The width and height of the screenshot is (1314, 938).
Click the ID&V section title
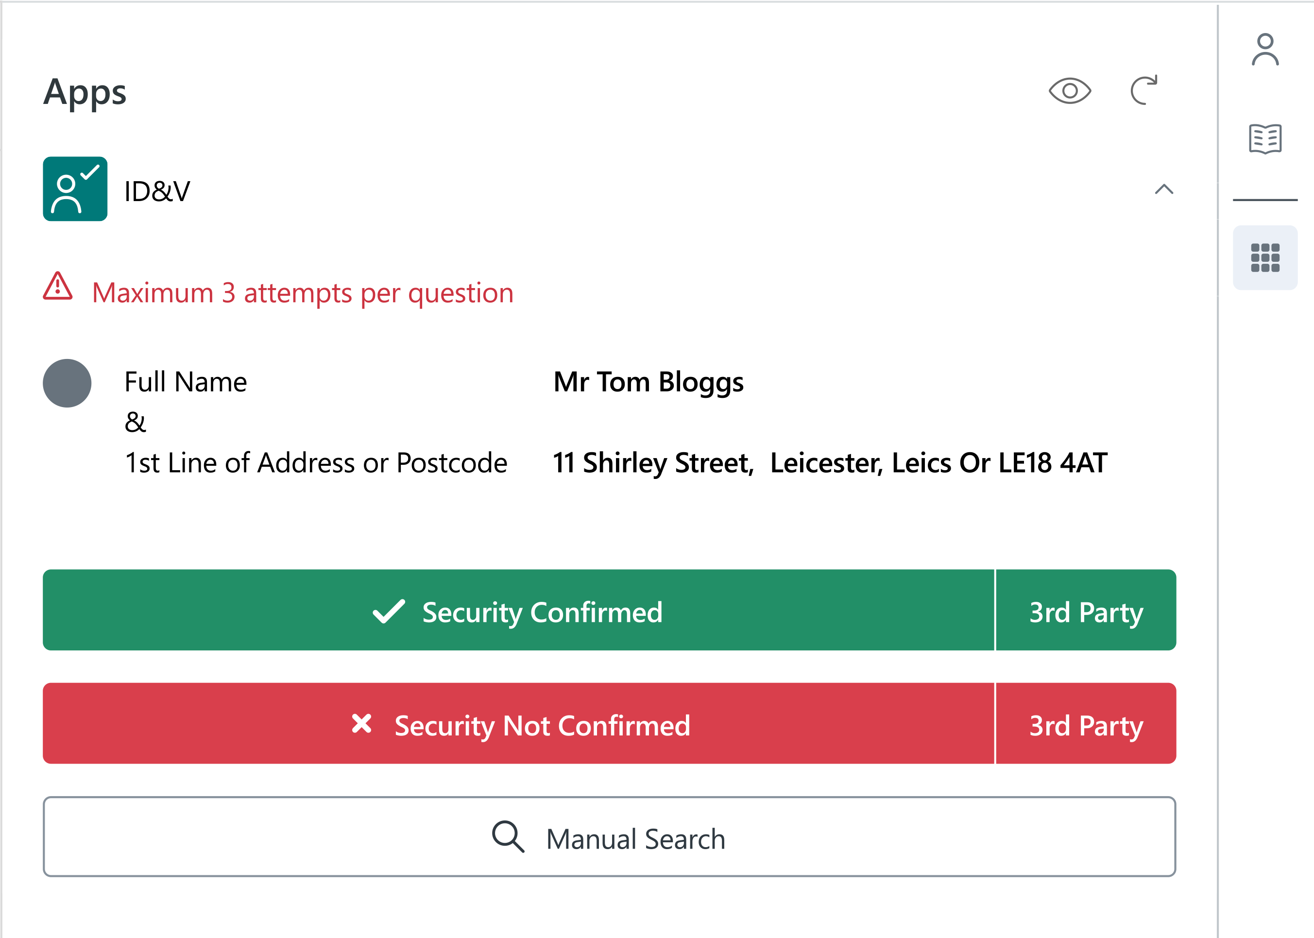click(x=157, y=191)
